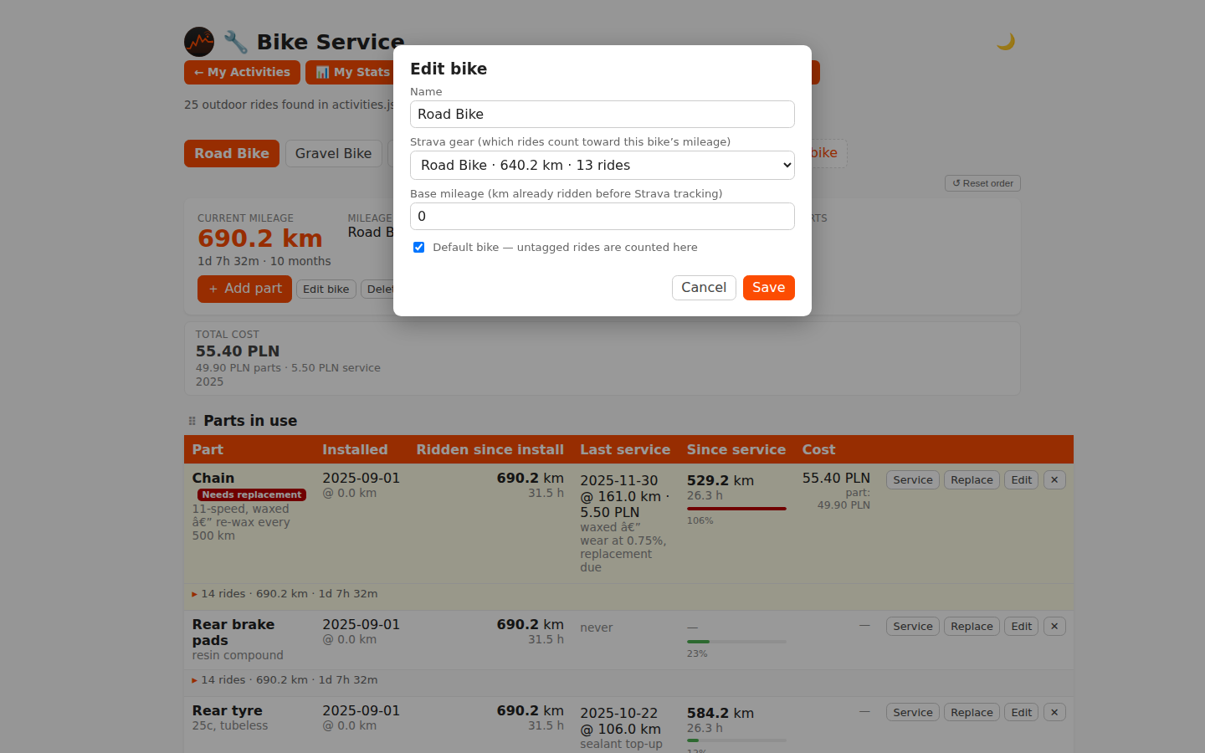Click Service for the Chain
The height and width of the screenshot is (753, 1205).
point(912,480)
